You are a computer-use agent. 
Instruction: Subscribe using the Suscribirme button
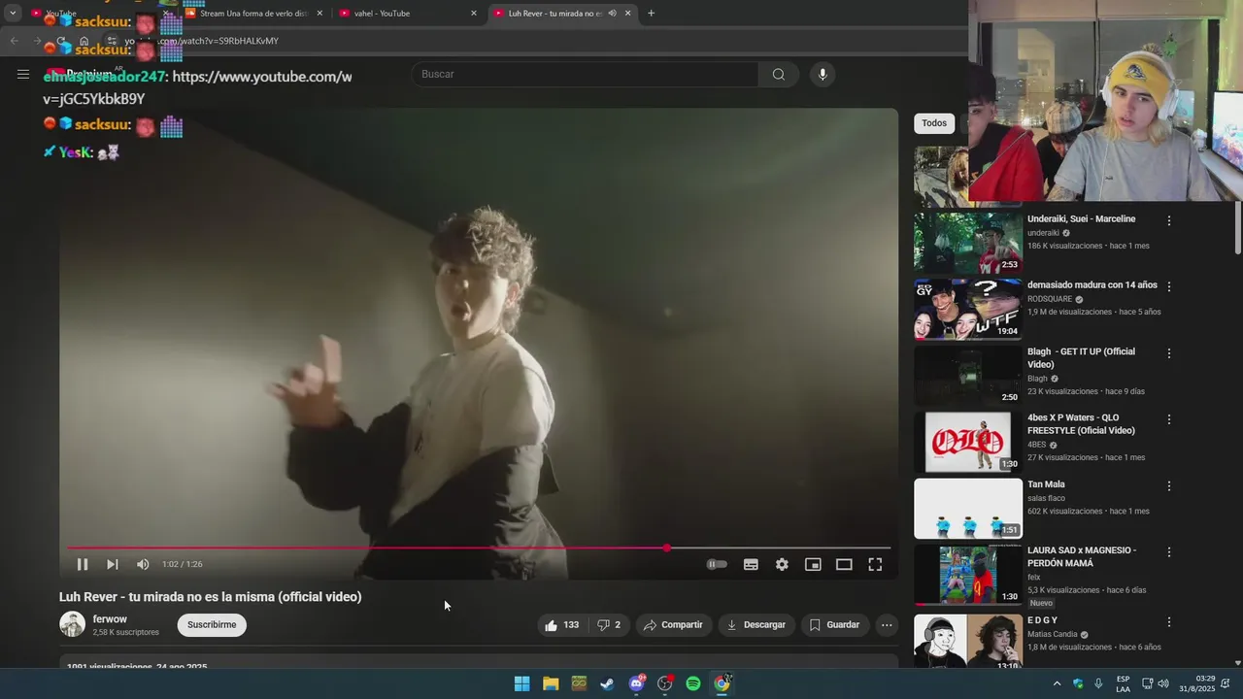point(212,625)
